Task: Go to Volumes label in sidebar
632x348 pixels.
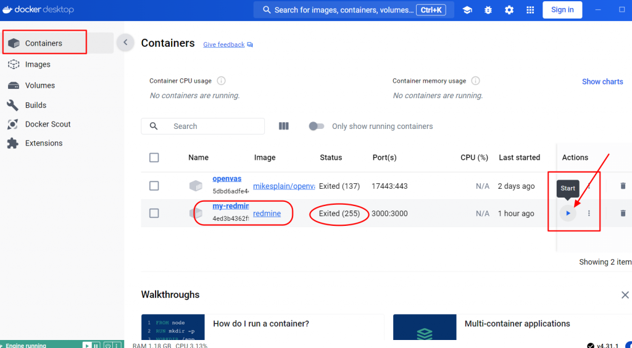Action: (40, 85)
